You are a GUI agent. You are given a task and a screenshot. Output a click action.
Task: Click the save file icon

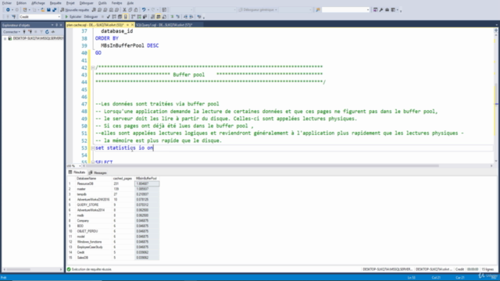coord(48,9)
